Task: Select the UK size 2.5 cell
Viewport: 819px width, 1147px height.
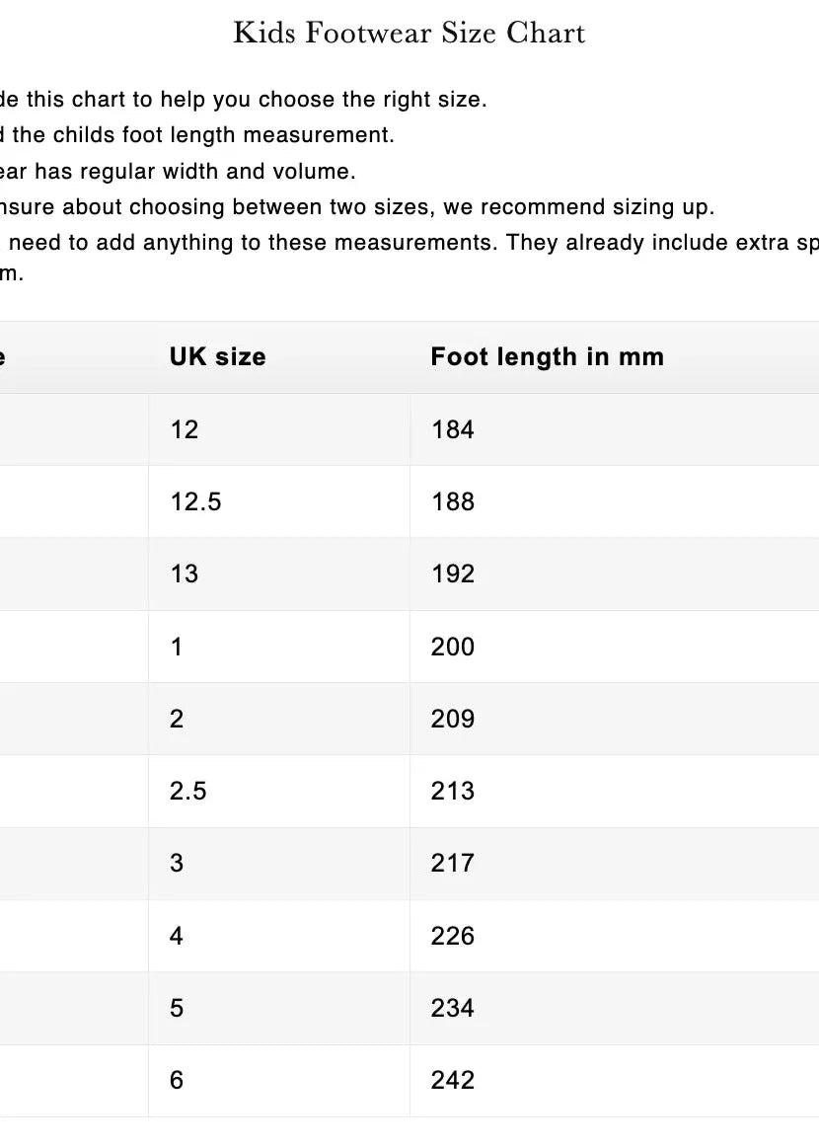Action: pos(187,791)
